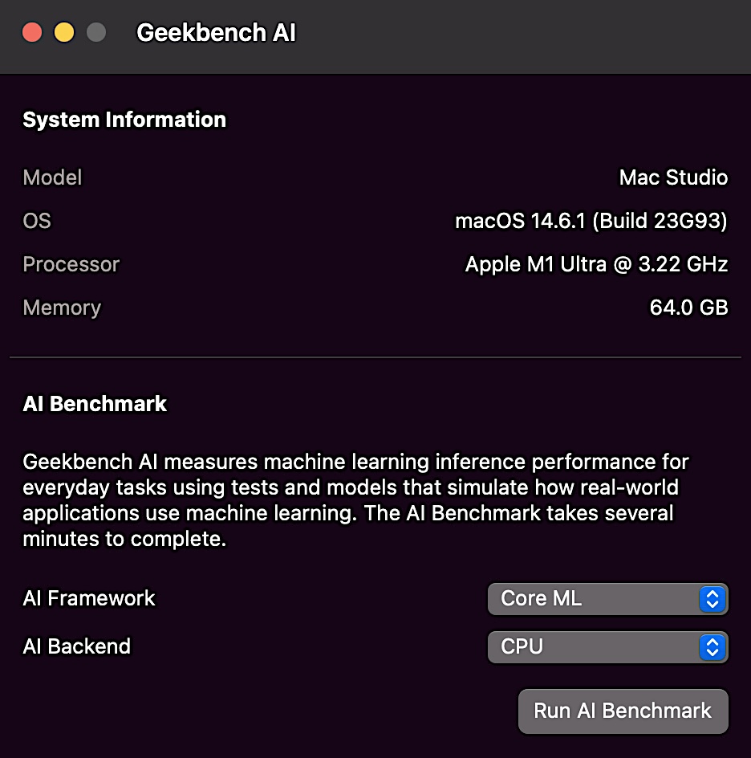The image size is (751, 758).
Task: Open the AI Backend CPU dropdown
Action: click(x=607, y=647)
